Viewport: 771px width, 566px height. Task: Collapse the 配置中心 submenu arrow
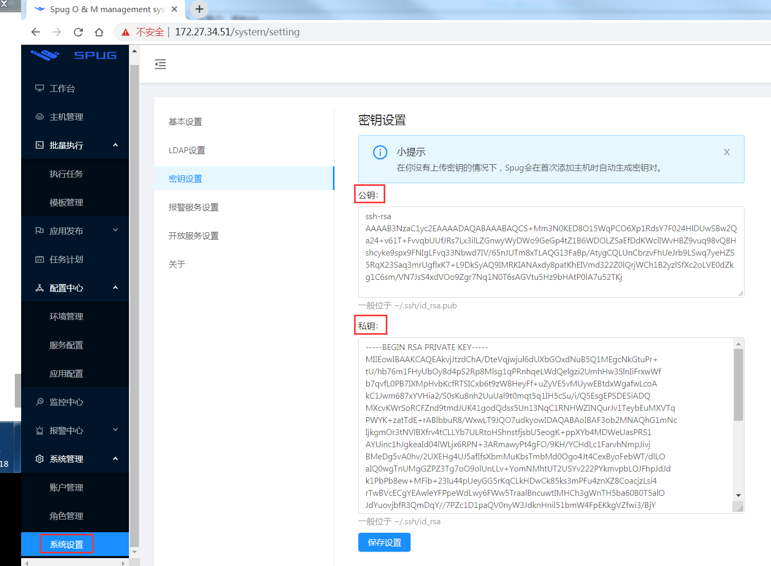coord(115,287)
